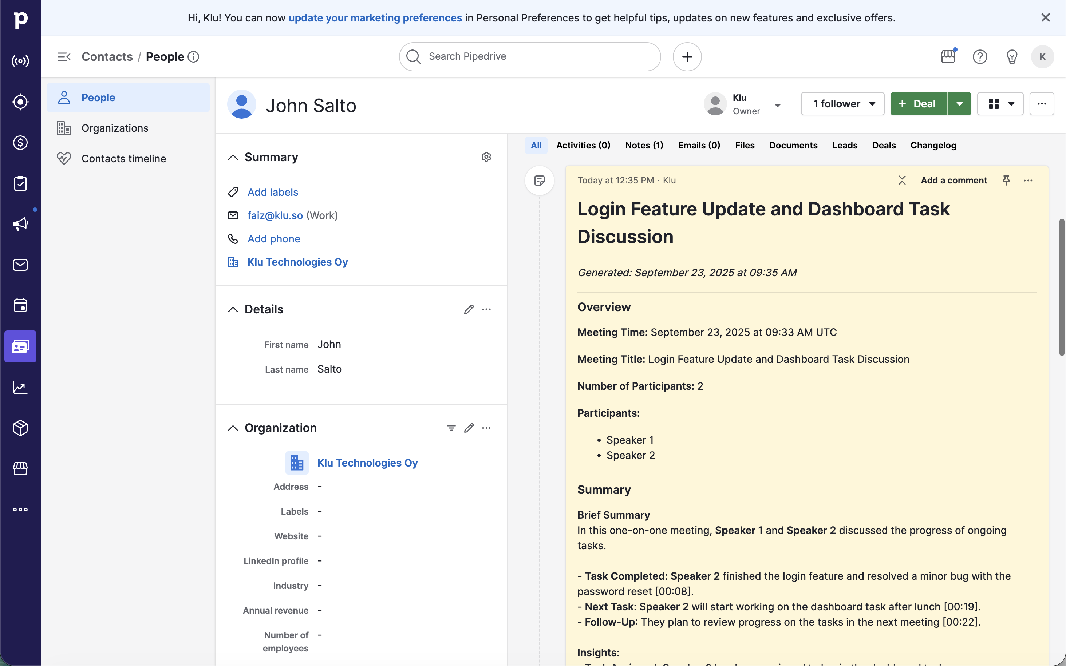This screenshot has height=666, width=1066.
Task: Switch to the Changelog tab
Action: click(x=933, y=145)
